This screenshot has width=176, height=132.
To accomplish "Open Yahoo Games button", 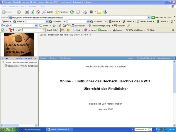I will point(117,30).
